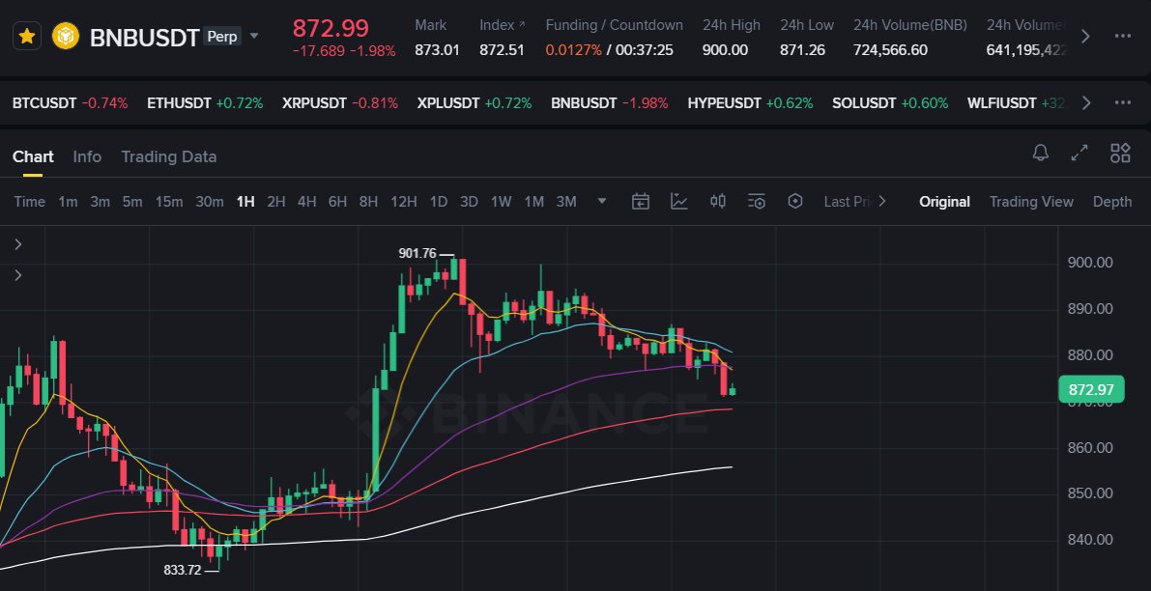This screenshot has height=591, width=1151.
Task: Click the 833.72 low price marker
Action: (x=182, y=570)
